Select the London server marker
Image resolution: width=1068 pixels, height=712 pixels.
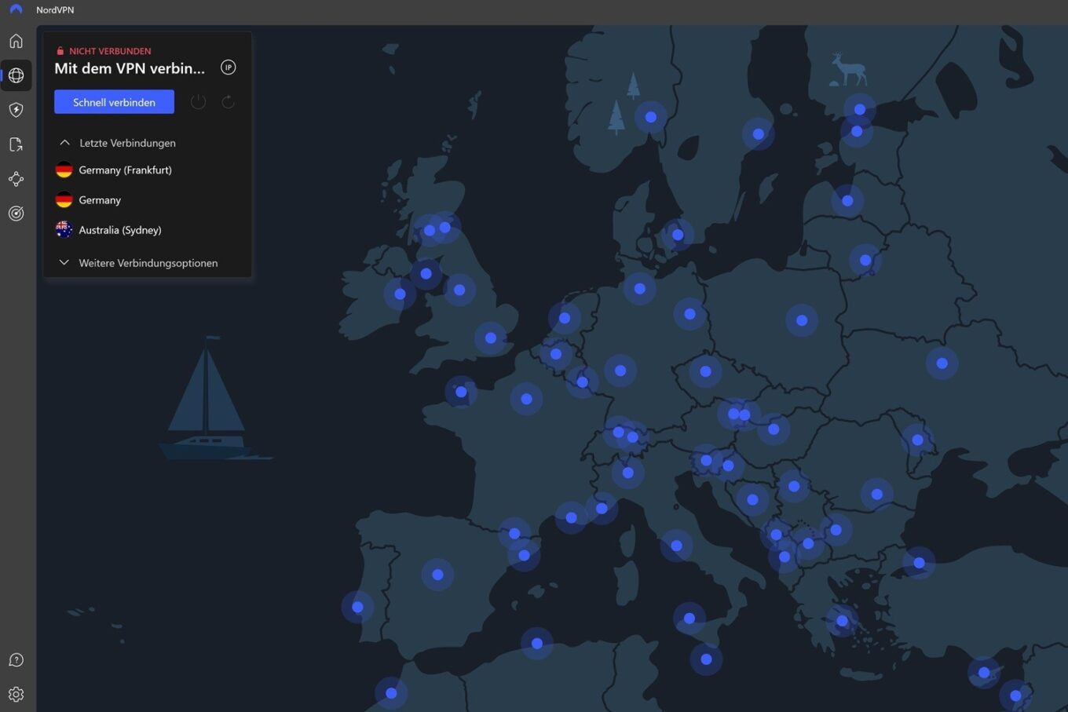[491, 338]
